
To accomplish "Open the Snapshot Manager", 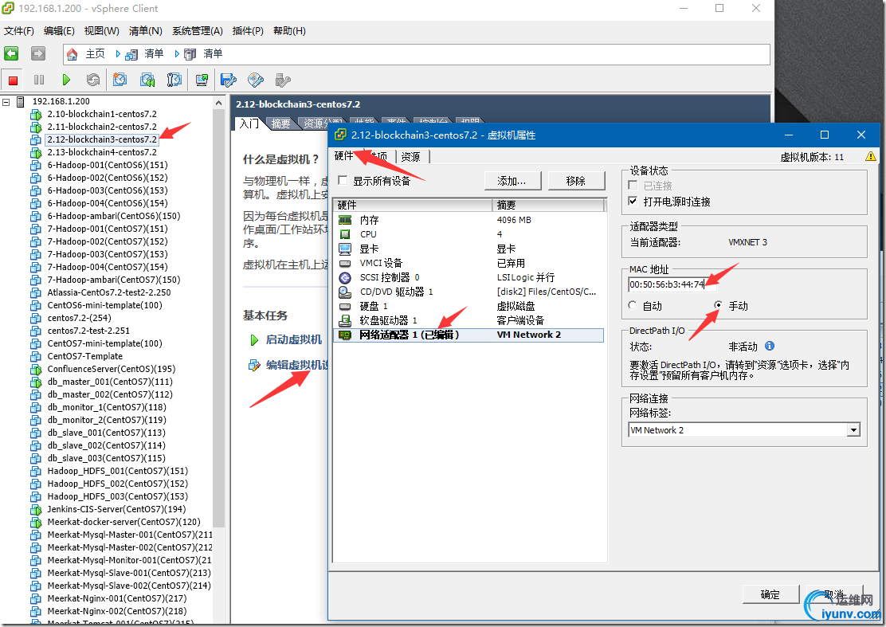I will pos(173,80).
